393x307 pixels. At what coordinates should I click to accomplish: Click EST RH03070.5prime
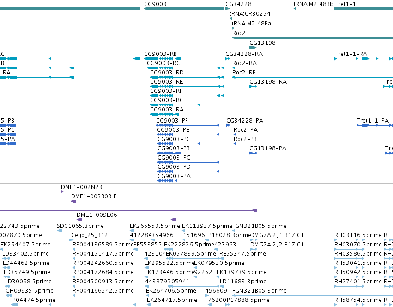pyautogui.click(x=358, y=245)
